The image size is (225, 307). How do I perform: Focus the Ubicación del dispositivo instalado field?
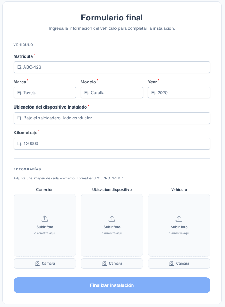112,118
